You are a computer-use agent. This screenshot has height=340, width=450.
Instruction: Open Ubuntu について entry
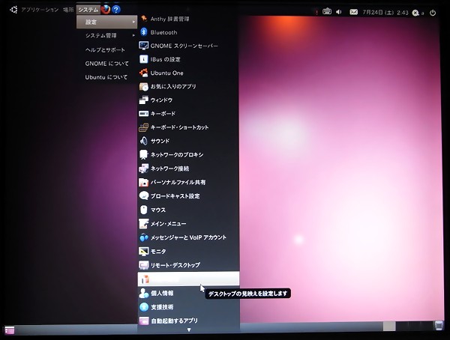pos(106,77)
